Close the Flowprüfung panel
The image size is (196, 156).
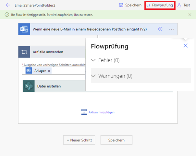[186, 46]
